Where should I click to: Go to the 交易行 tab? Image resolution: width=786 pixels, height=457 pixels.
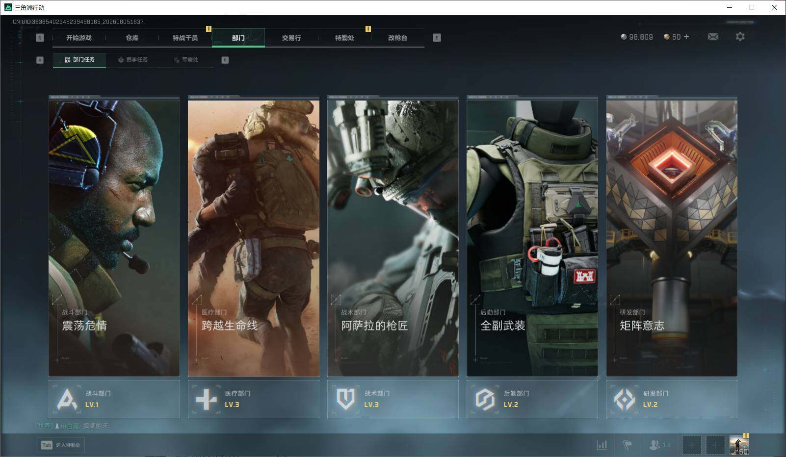291,38
